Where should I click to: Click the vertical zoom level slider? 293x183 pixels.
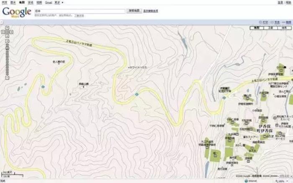pyautogui.click(x=7, y=59)
